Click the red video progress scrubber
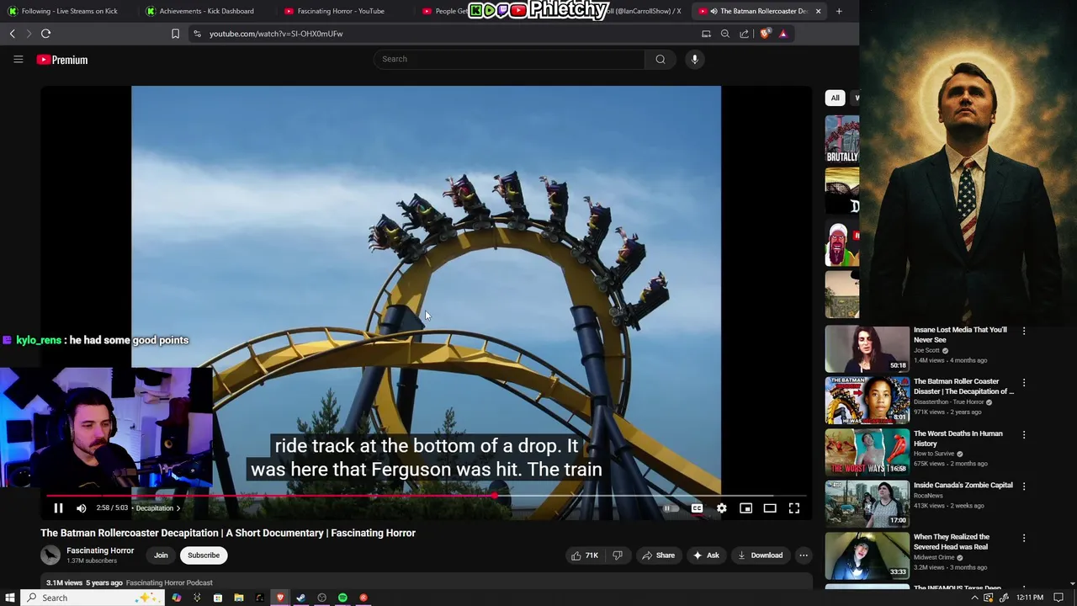Viewport: 1077px width, 606px height. click(x=495, y=496)
